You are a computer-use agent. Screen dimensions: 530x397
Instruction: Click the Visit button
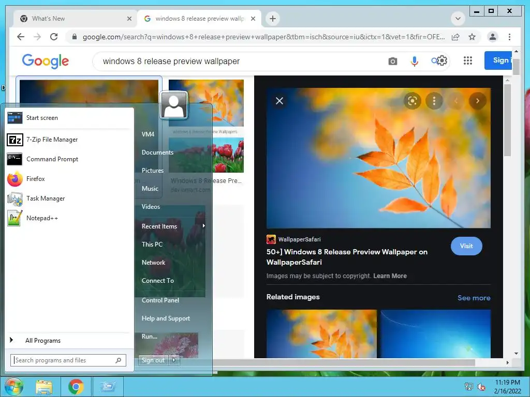466,246
